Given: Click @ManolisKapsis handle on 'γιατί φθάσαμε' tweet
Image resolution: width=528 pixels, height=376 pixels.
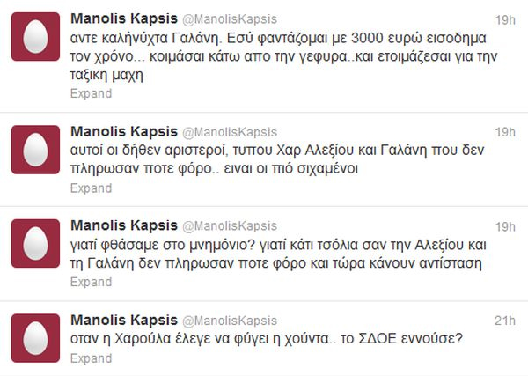Looking at the screenshot, I should [229, 226].
